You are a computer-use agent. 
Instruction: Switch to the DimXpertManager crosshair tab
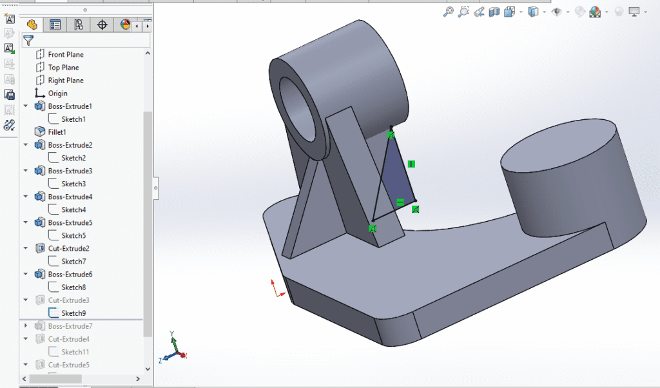point(102,25)
